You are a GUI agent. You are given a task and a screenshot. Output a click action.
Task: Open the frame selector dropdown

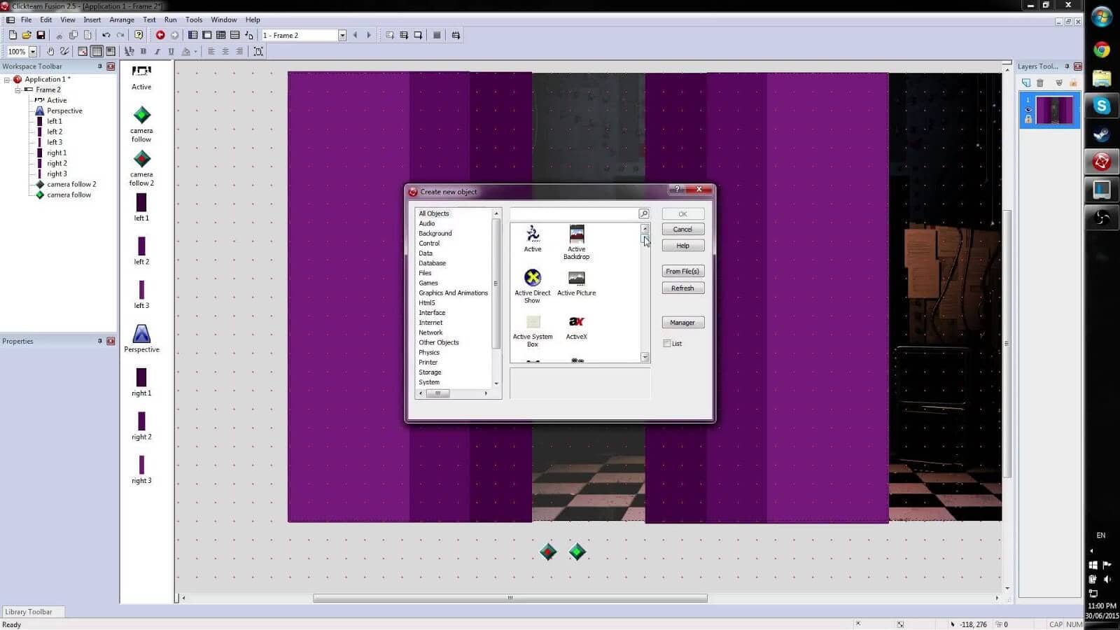pyautogui.click(x=342, y=35)
